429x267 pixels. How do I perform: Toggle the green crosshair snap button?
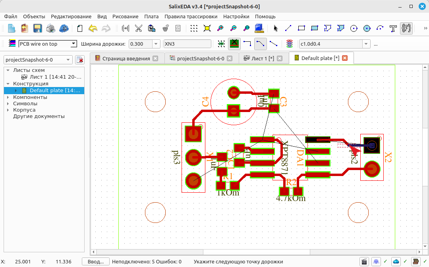point(221,44)
